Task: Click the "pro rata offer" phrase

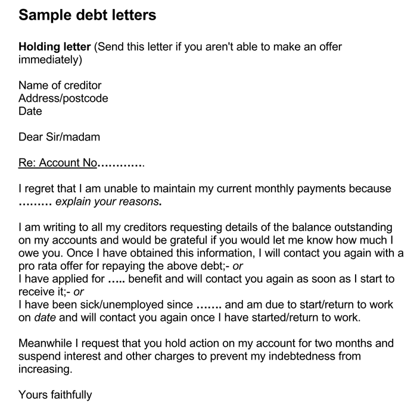Action: click(52, 266)
